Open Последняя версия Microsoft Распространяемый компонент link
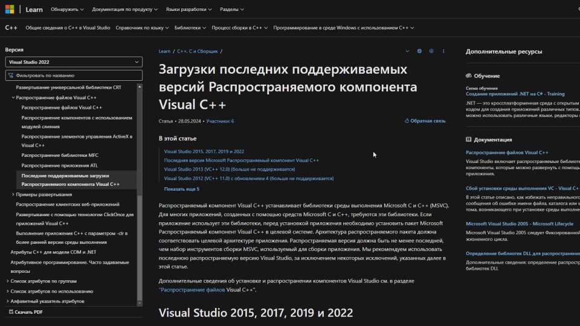Screen dimensions: 580x326 pyautogui.click(x=242, y=161)
